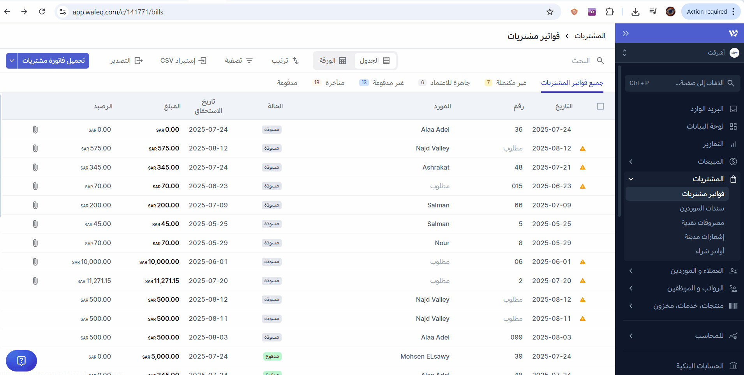
Task: Open the browser downloads icon
Action: pos(635,12)
